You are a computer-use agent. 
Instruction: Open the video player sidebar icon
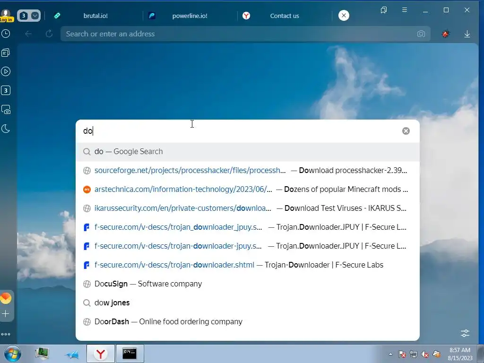click(x=6, y=72)
